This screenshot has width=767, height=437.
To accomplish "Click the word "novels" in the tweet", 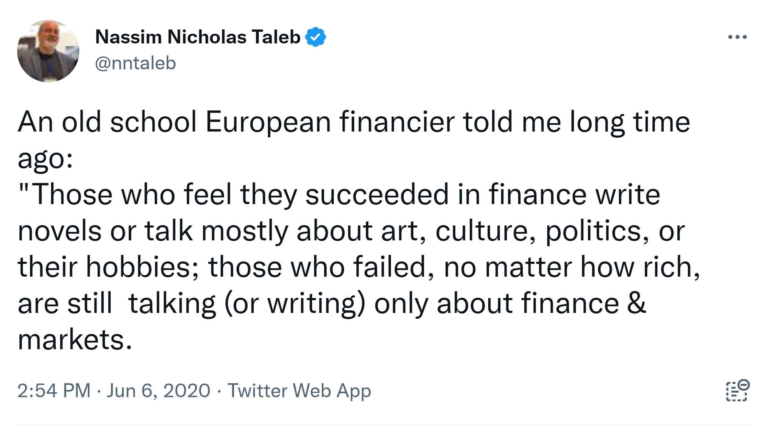I will pyautogui.click(x=60, y=231).
